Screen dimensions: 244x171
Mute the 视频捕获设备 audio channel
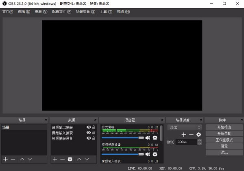148,154
